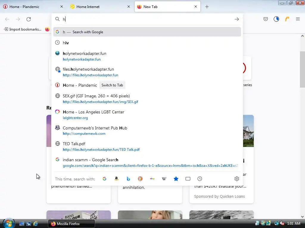
Task: Search bookmarks with the star icon
Action: (x=176, y=179)
